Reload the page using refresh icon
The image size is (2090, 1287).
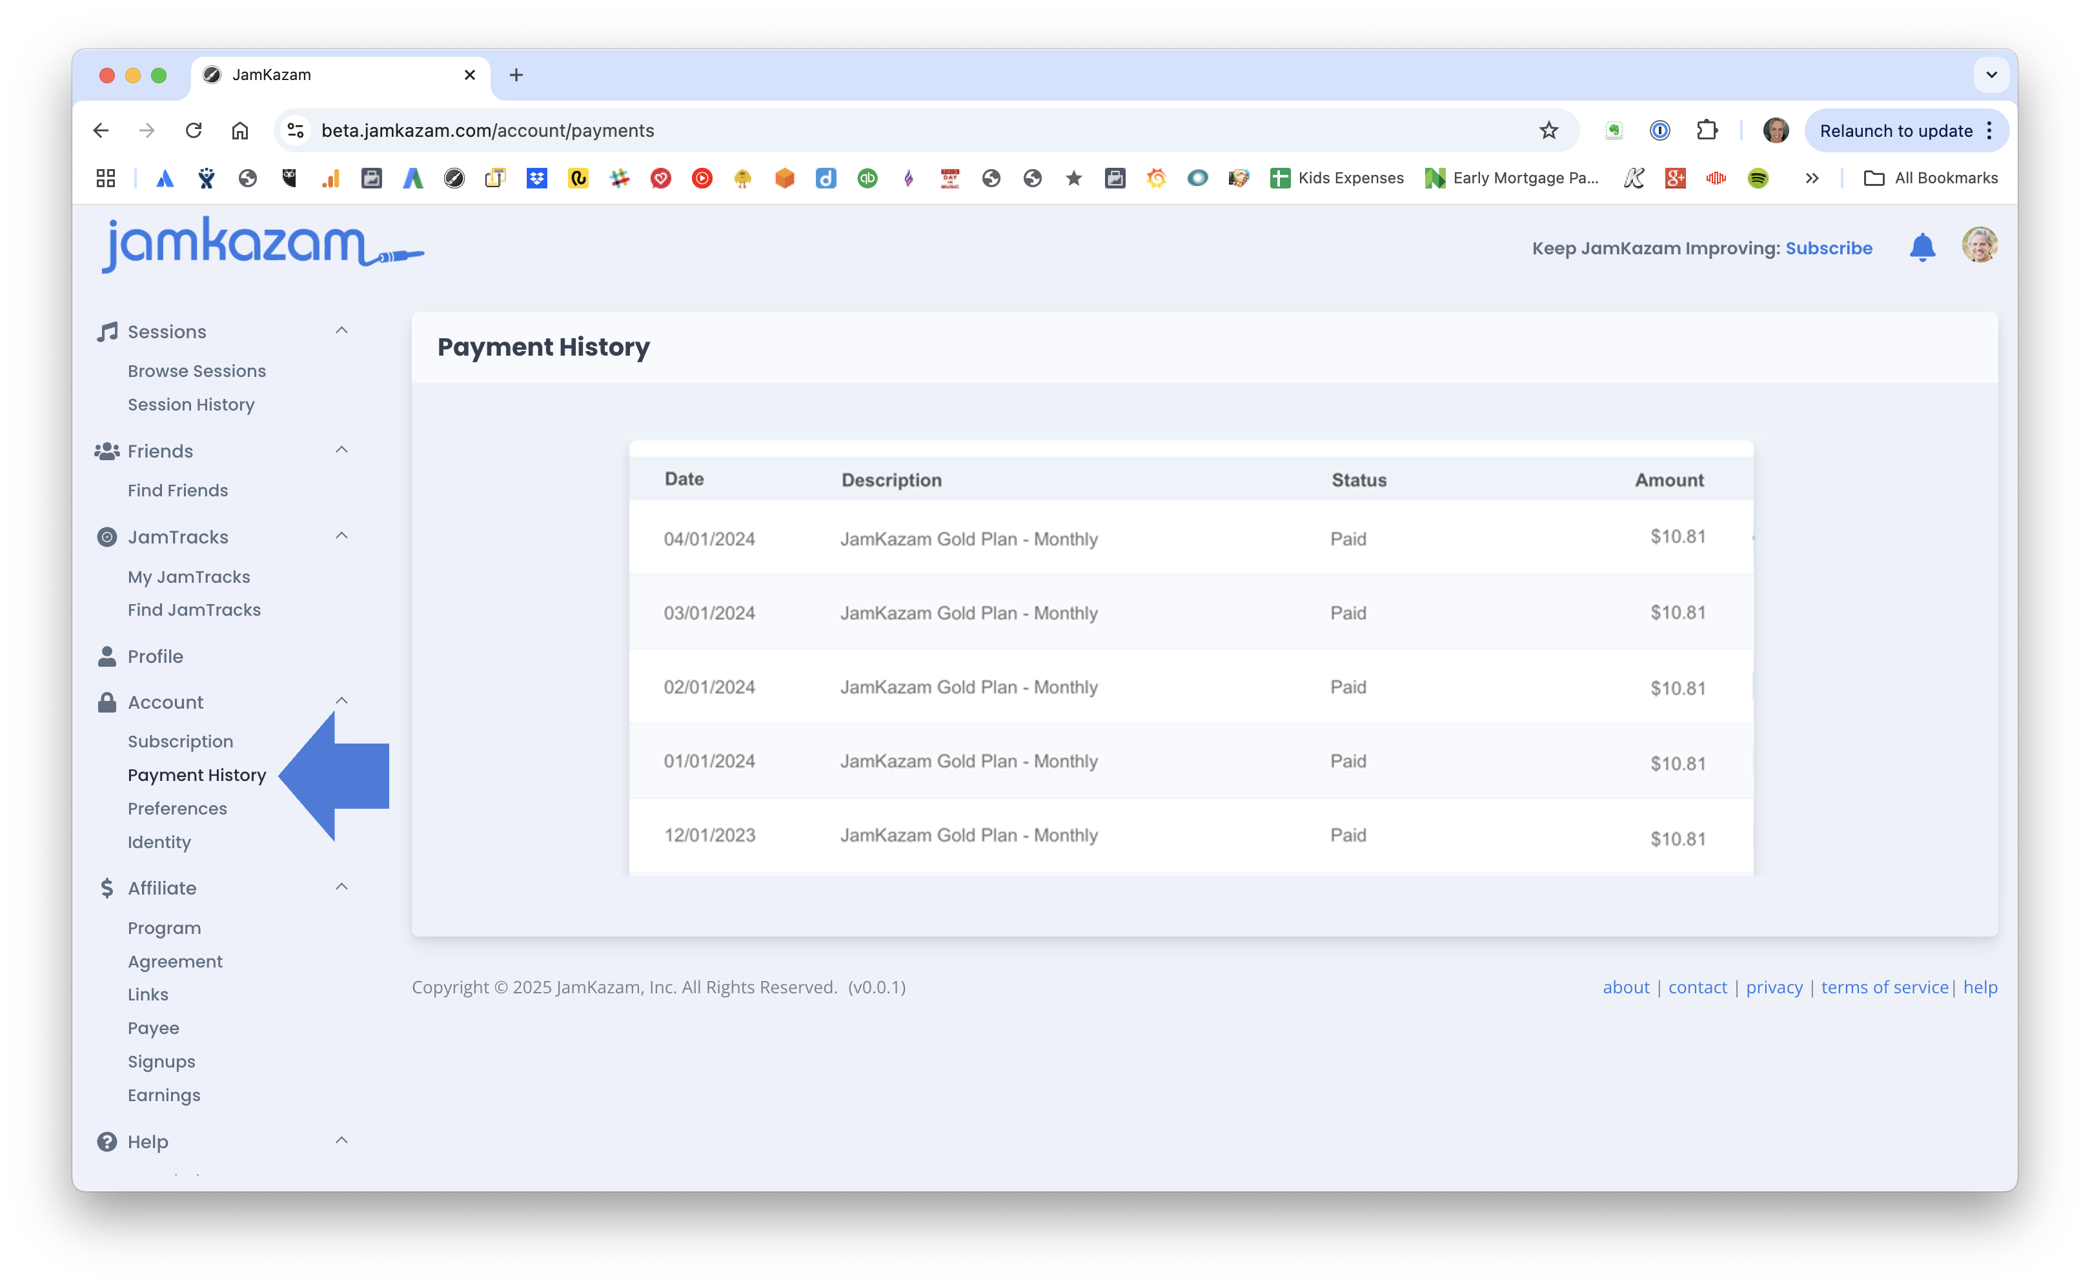194,130
